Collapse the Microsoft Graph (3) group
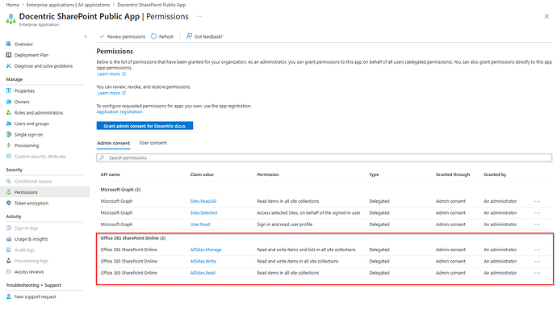 (120, 190)
